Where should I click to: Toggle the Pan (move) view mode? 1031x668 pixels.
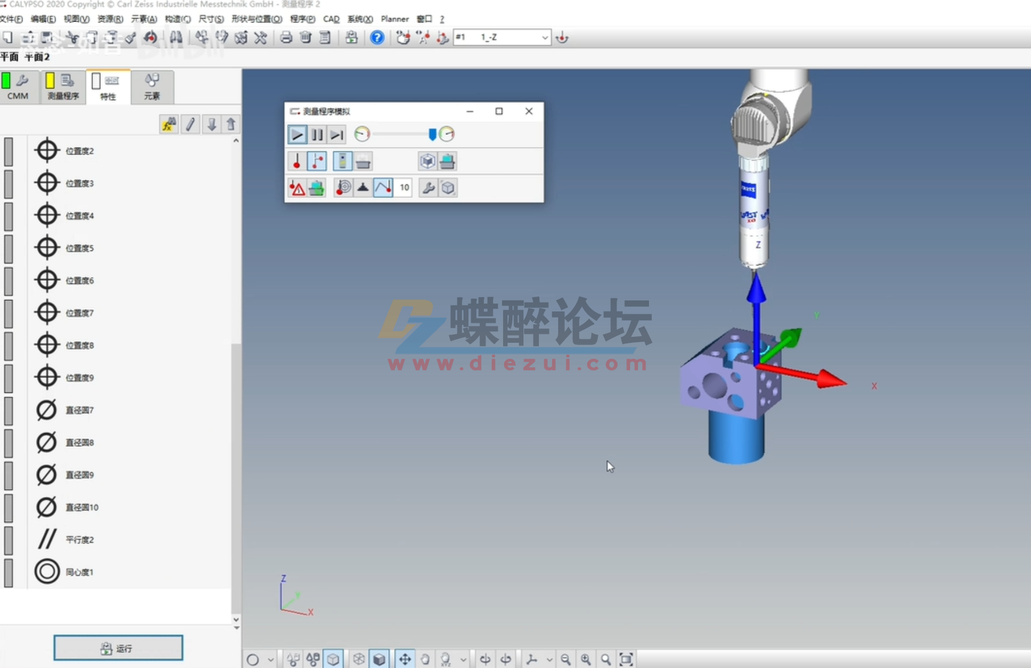(405, 658)
